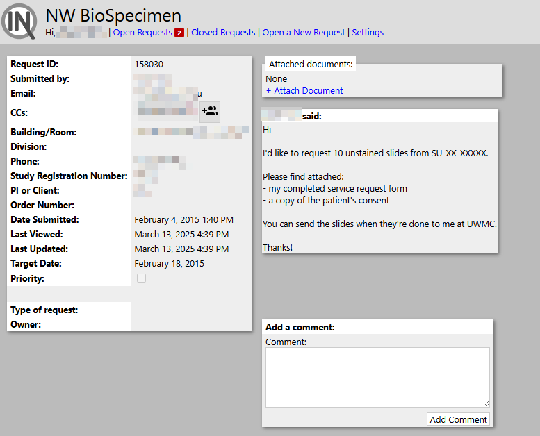Select Open a New Request link

304,33
